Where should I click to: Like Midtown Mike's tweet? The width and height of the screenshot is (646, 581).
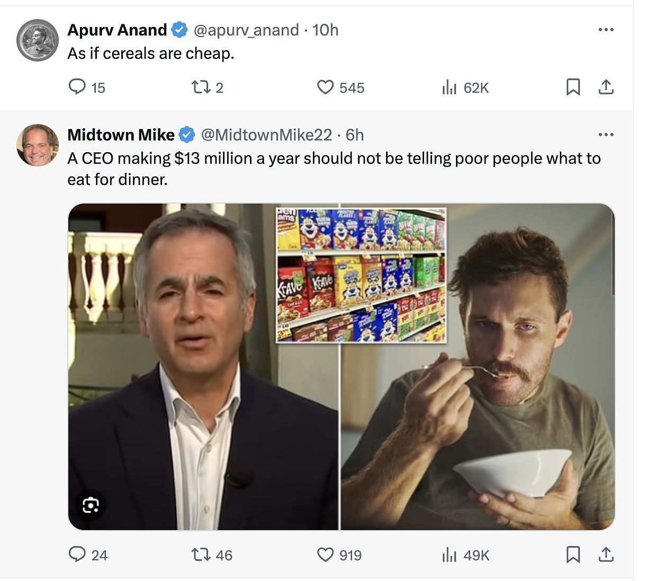(x=325, y=555)
